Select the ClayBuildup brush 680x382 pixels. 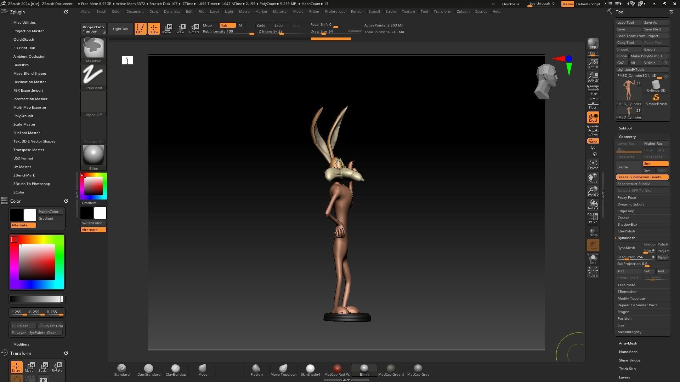coord(176,370)
